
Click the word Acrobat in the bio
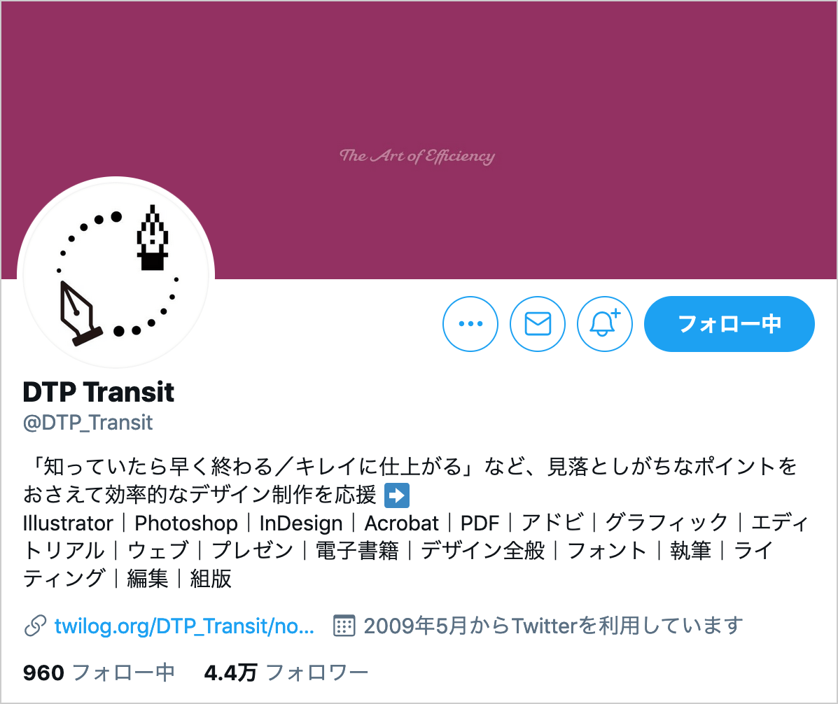[401, 523]
